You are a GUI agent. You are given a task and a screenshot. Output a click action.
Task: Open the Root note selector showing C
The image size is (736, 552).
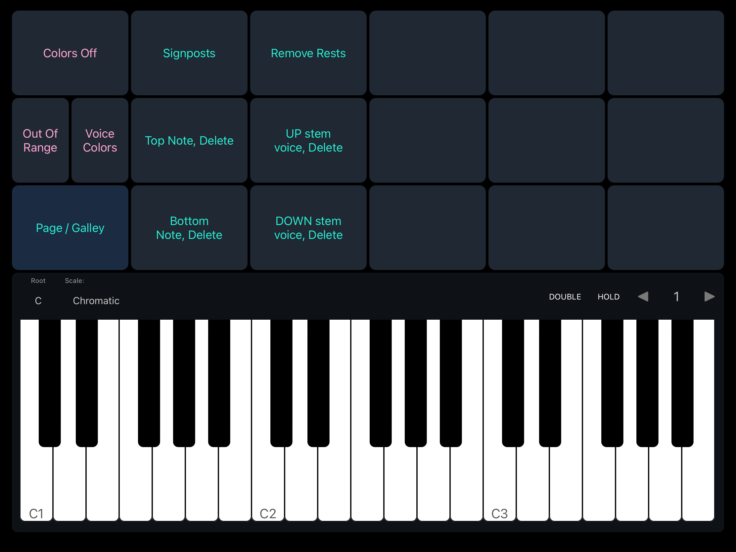pos(38,300)
